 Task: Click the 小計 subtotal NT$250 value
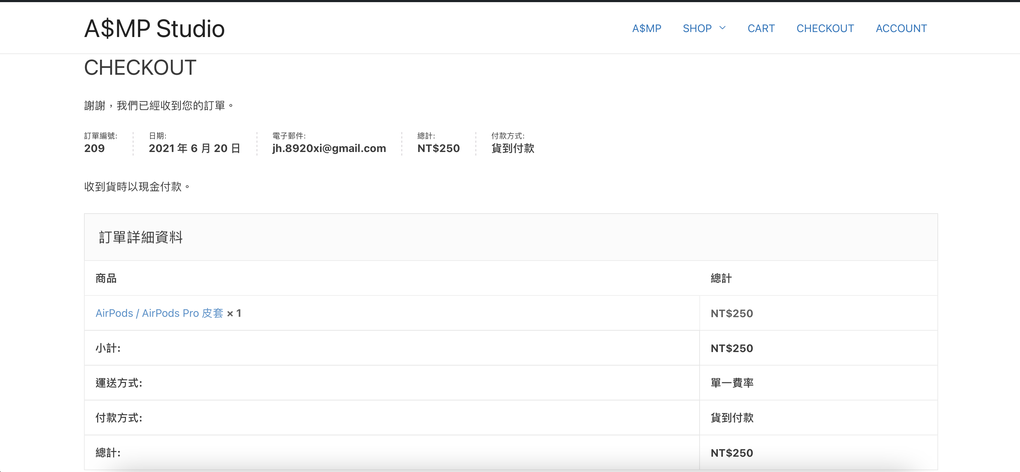pos(732,348)
